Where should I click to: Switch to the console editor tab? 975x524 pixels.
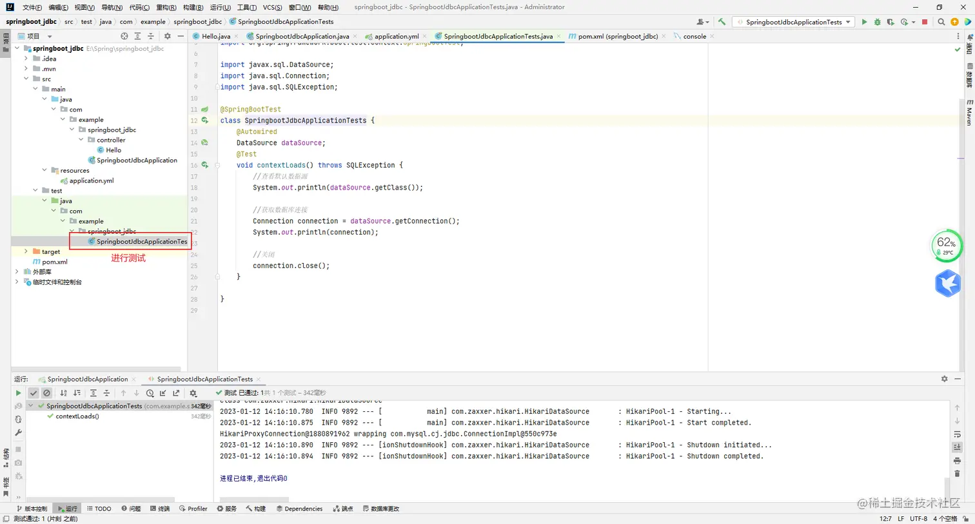pyautogui.click(x=694, y=37)
